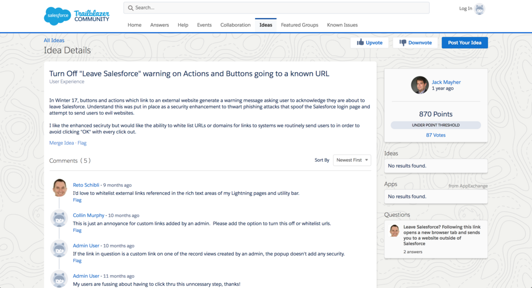Click the Log In link
The image size is (532, 288).
465,8
